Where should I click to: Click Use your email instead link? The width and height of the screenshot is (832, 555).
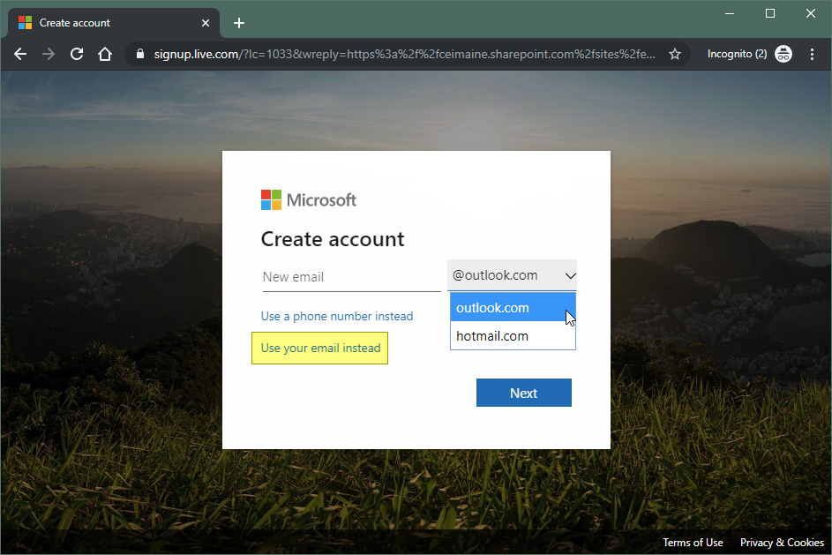(320, 348)
